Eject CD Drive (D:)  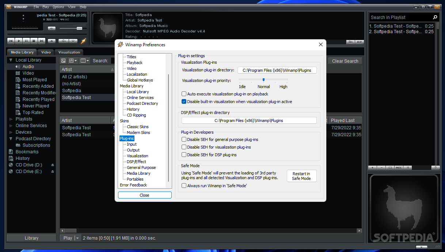(x=53, y=165)
